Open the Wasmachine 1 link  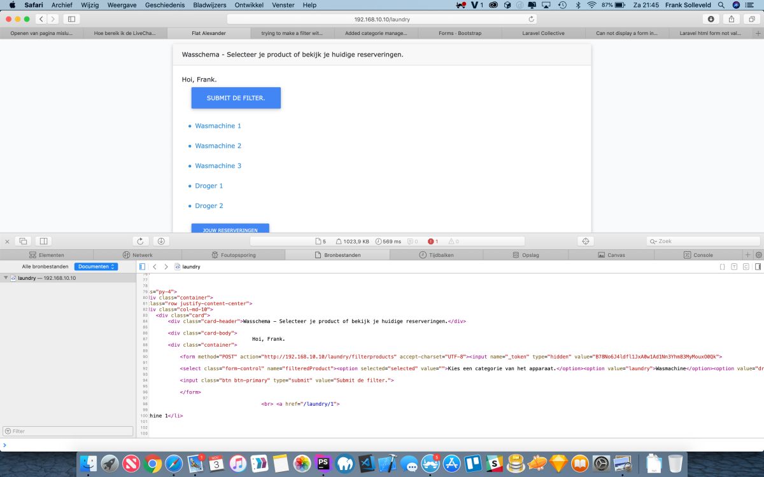pyautogui.click(x=218, y=126)
